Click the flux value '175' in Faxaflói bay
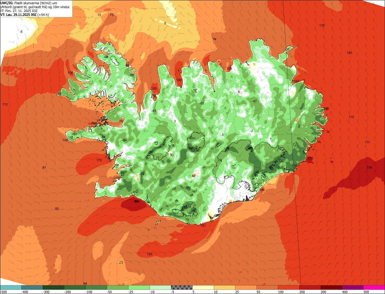 [x=99, y=160]
